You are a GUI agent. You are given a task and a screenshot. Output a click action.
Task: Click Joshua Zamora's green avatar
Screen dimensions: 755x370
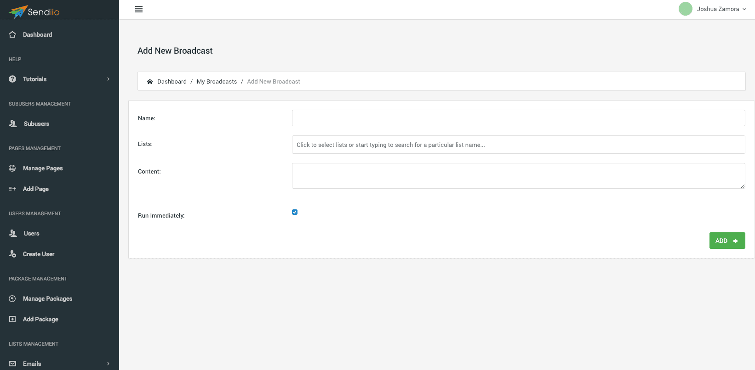(686, 9)
